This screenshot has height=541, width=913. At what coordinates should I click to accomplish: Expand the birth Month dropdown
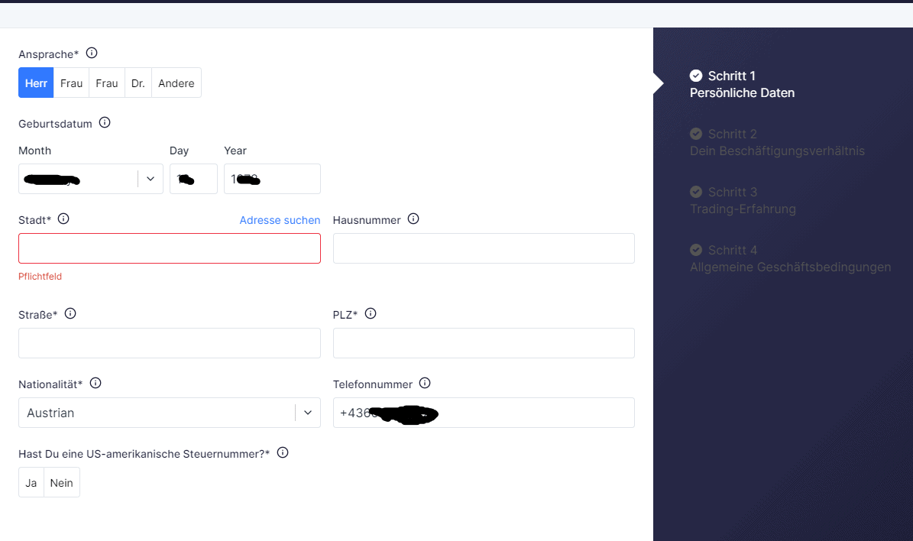pyautogui.click(x=150, y=179)
